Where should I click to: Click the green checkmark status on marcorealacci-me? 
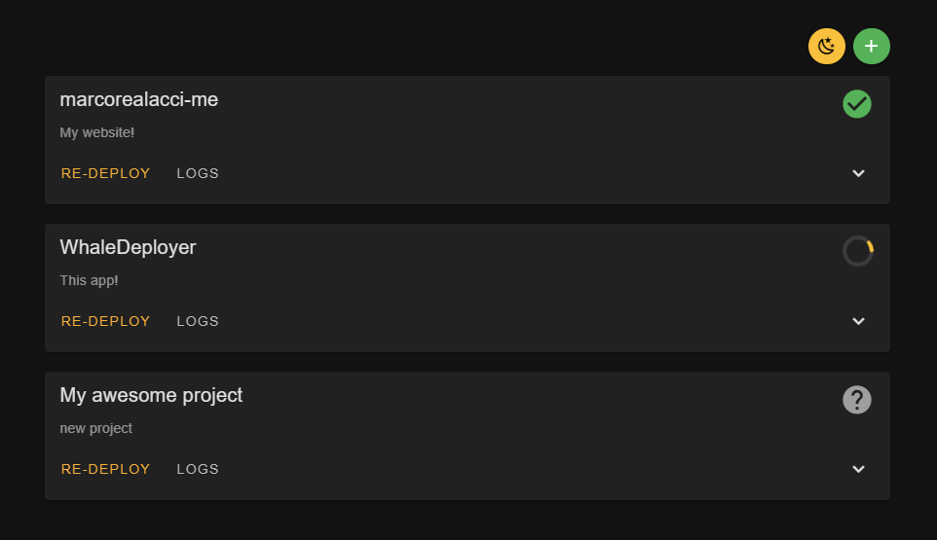856,104
